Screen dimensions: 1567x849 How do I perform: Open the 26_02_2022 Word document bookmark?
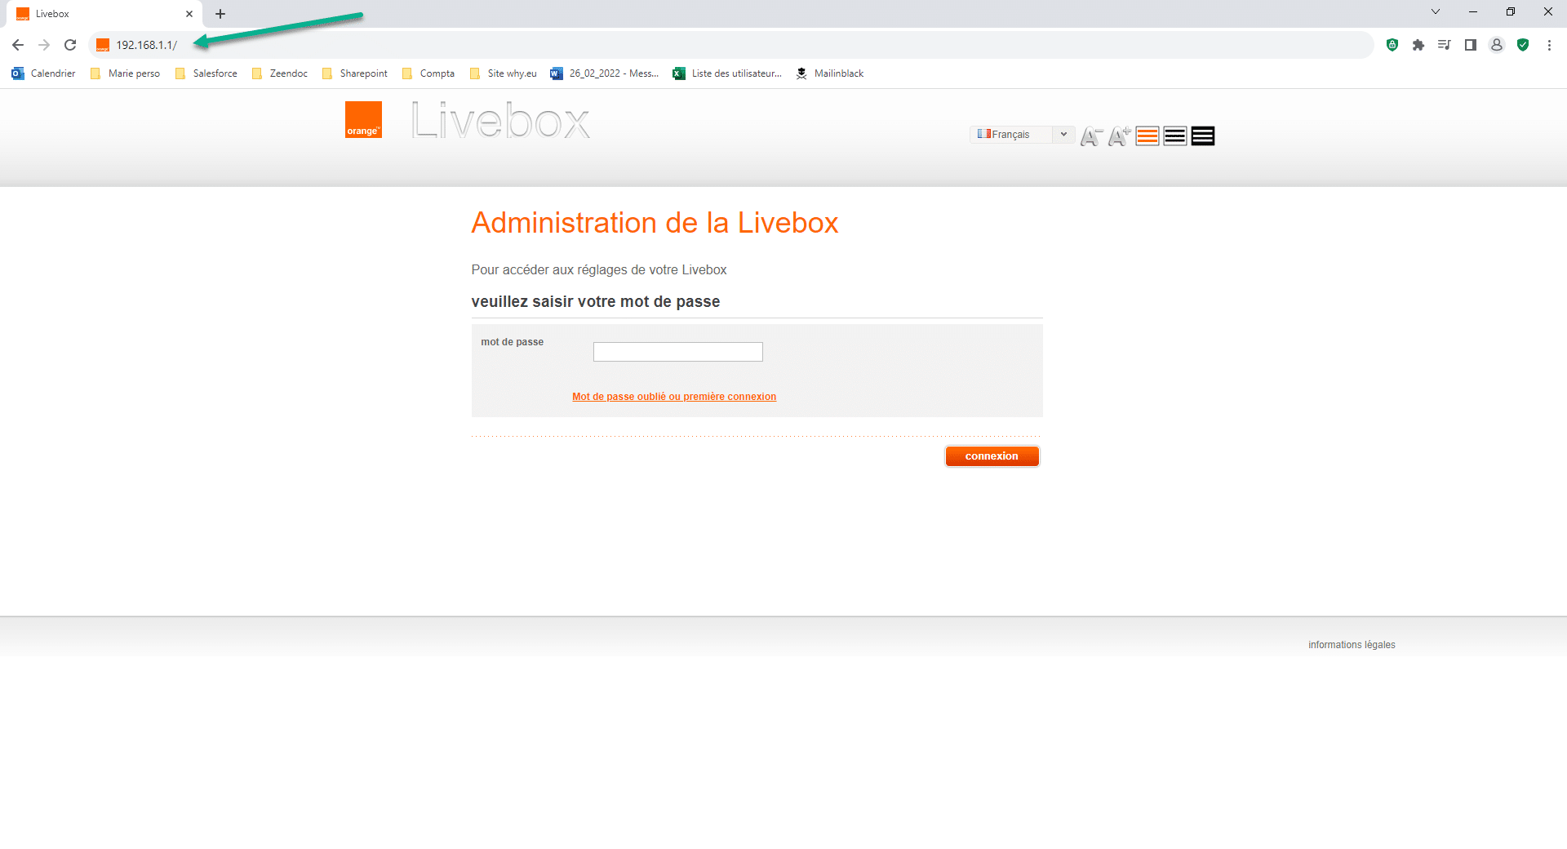coord(605,73)
